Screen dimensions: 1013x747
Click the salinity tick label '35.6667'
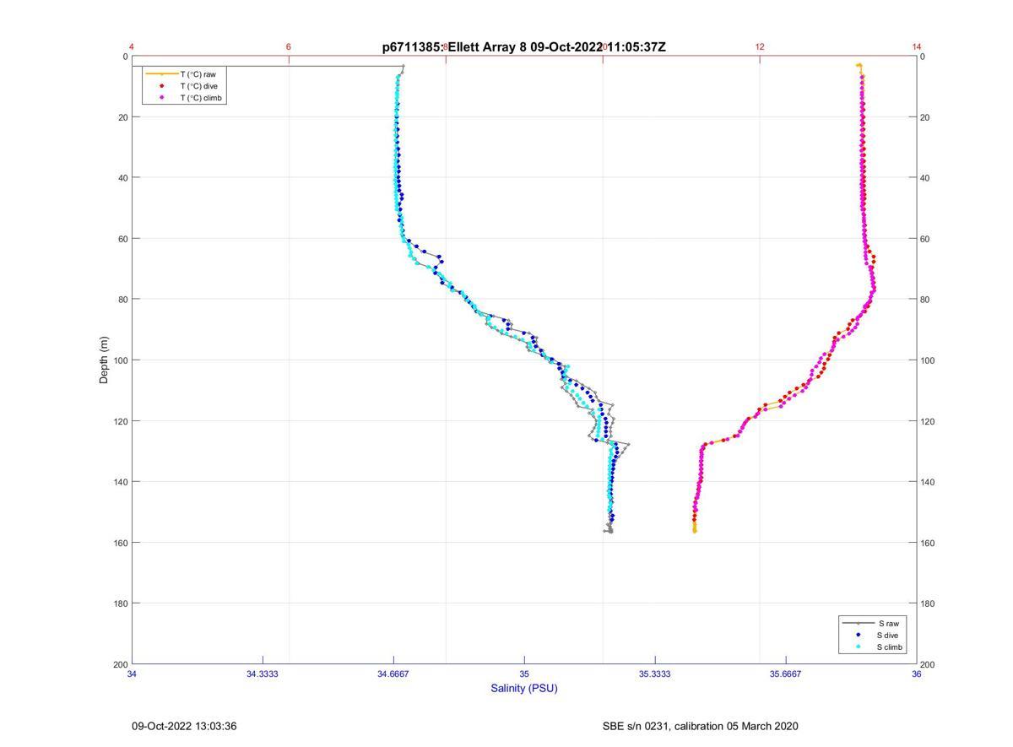point(786,674)
